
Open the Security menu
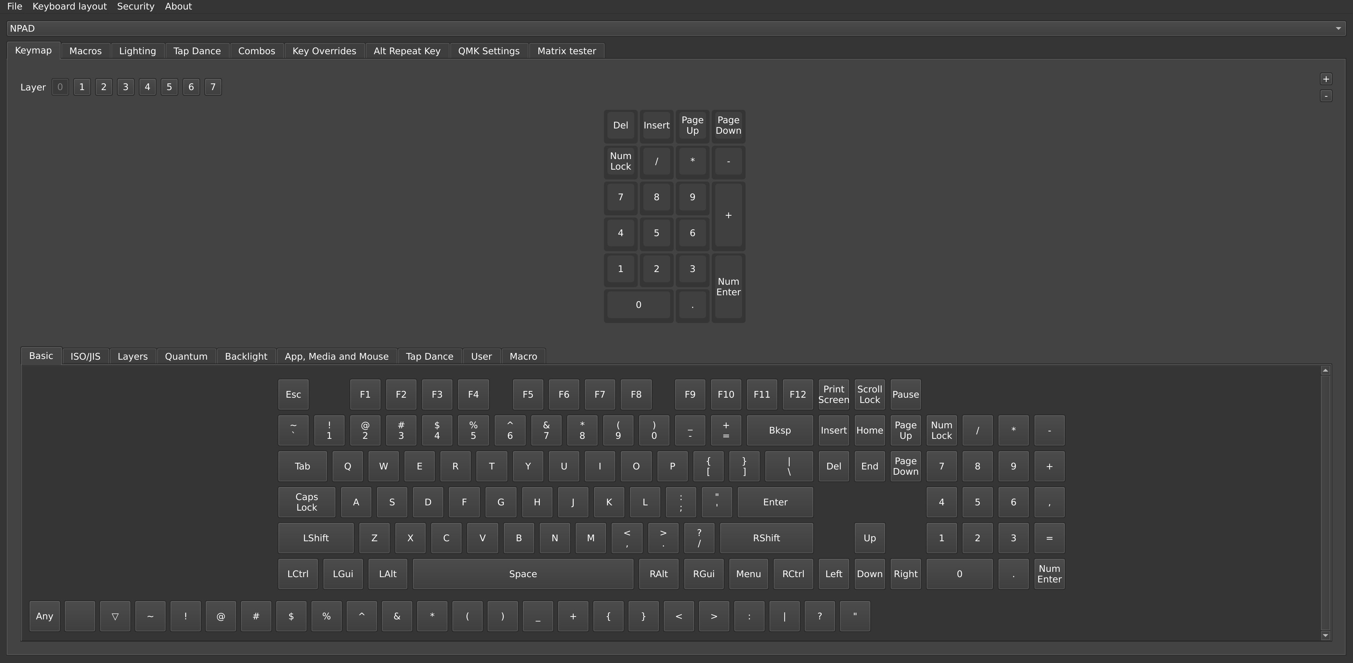(136, 6)
